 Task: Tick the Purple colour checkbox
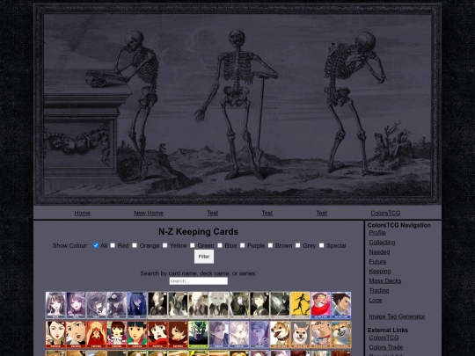243,245
